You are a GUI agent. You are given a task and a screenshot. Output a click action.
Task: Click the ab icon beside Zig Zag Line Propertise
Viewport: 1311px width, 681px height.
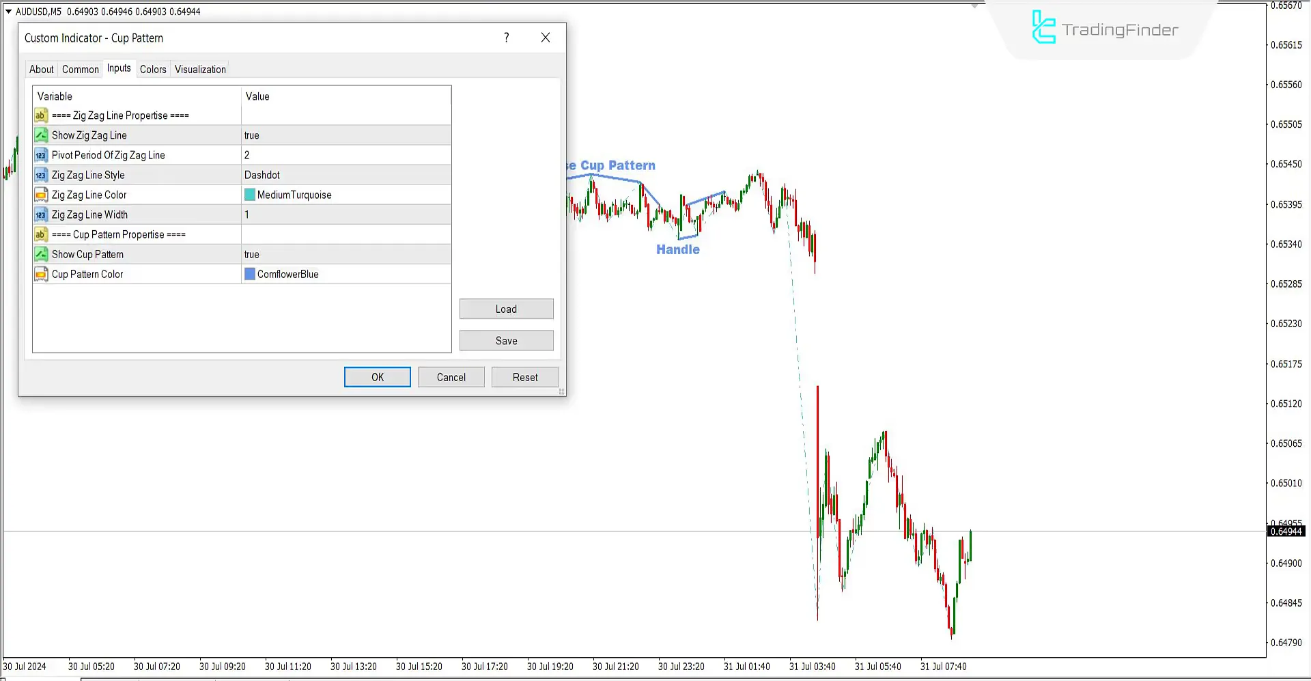point(40,115)
